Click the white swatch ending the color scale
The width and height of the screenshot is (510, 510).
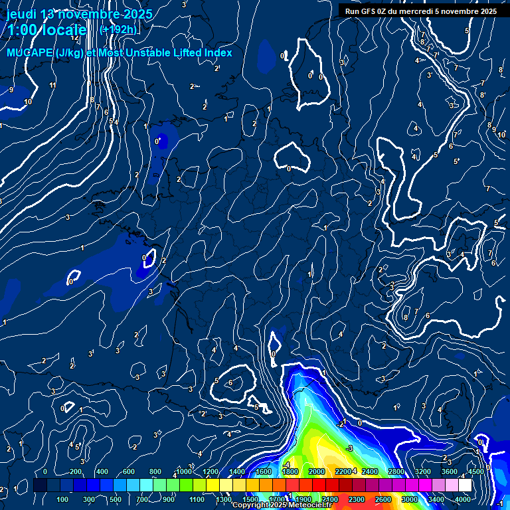tap(465, 485)
